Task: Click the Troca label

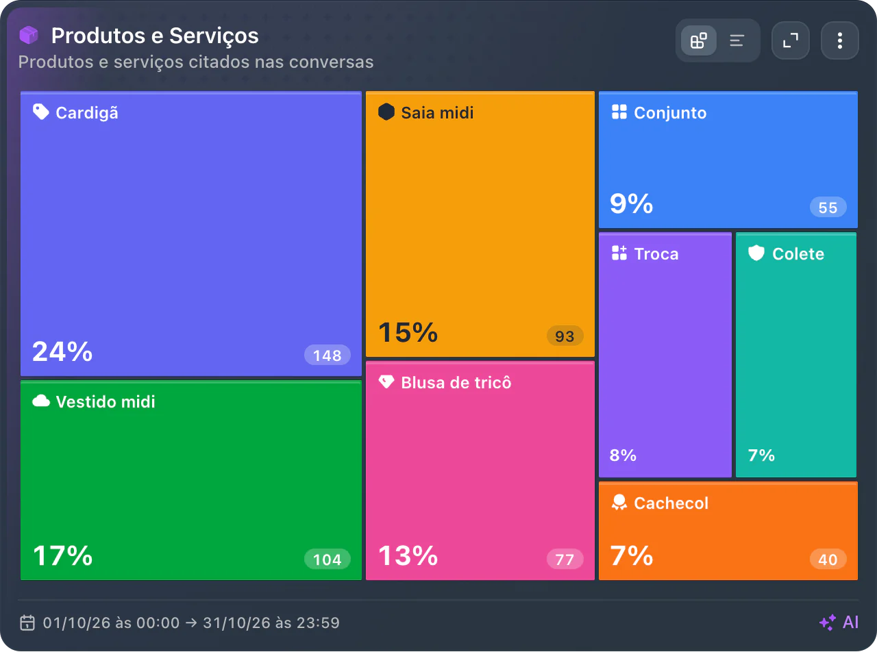Action: (656, 253)
